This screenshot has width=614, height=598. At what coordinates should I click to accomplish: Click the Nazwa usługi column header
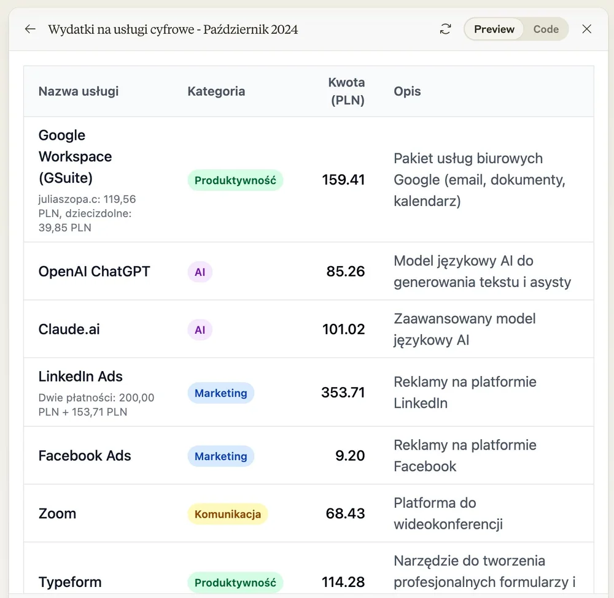(x=79, y=91)
